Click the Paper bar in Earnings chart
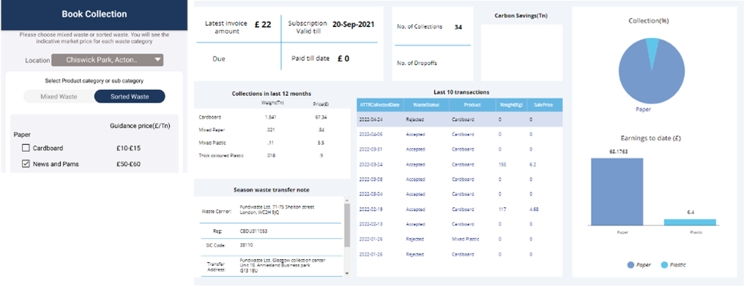746x287 pixels. pos(617,191)
